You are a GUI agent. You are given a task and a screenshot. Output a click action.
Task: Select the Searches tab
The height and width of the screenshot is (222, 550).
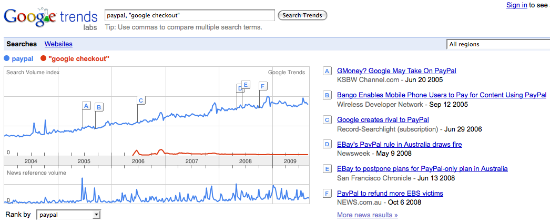[x=22, y=44]
